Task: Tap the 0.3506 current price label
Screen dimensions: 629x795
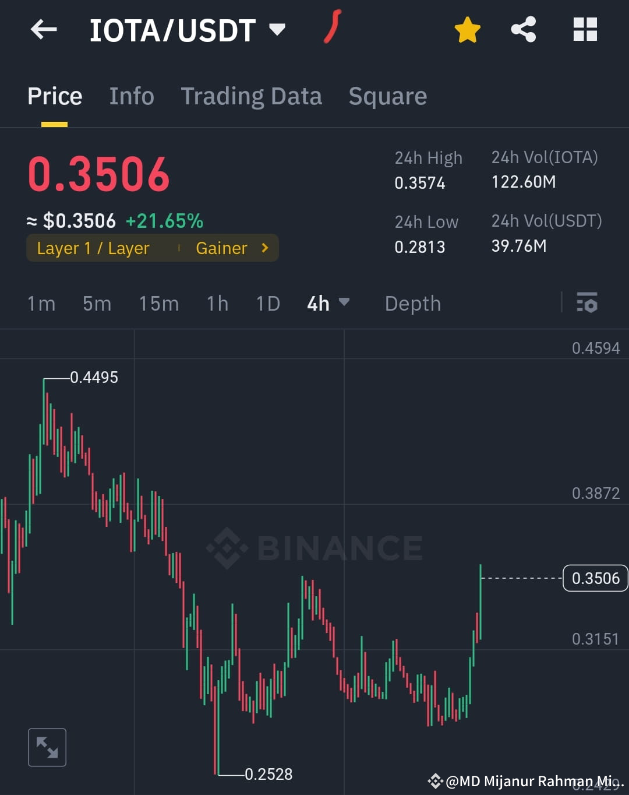Action: [595, 578]
